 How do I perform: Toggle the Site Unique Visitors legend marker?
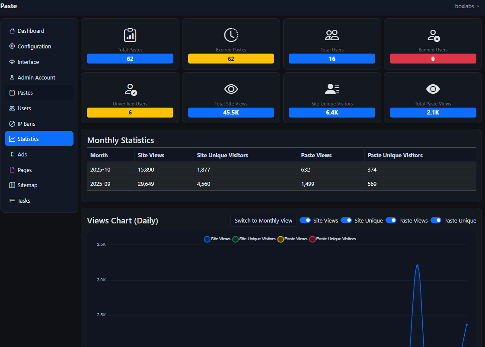click(x=235, y=239)
